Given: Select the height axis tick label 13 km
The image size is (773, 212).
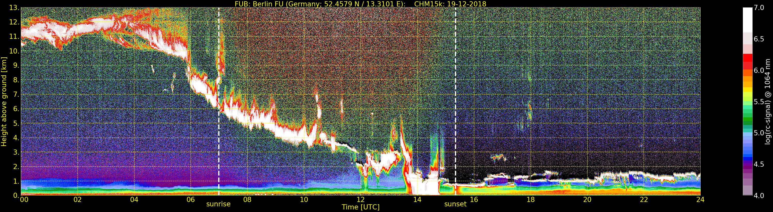Looking at the screenshot, I should [x=14, y=8].
